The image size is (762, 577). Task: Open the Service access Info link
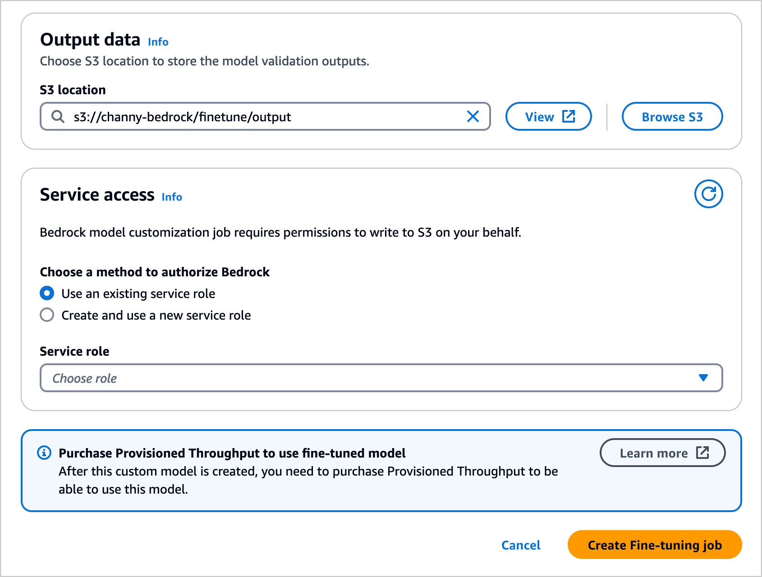click(x=172, y=197)
